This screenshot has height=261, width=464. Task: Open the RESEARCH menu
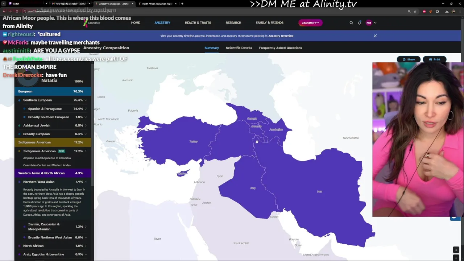click(x=233, y=23)
